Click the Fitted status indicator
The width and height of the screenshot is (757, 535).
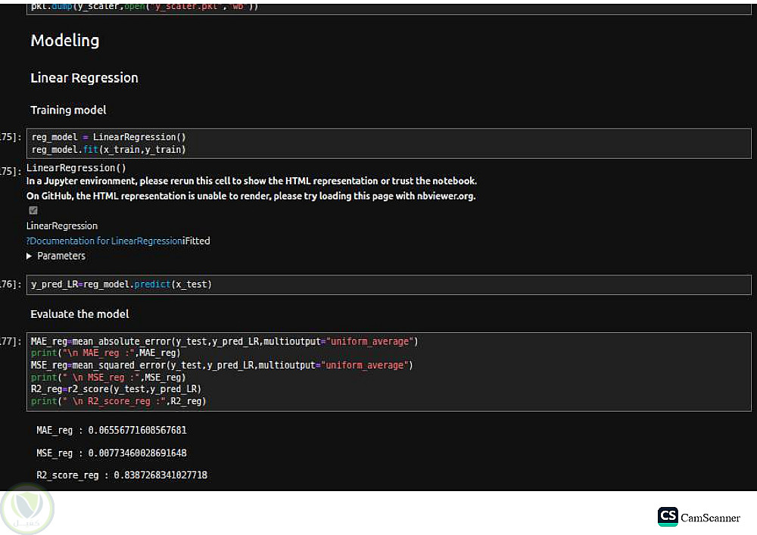(198, 241)
